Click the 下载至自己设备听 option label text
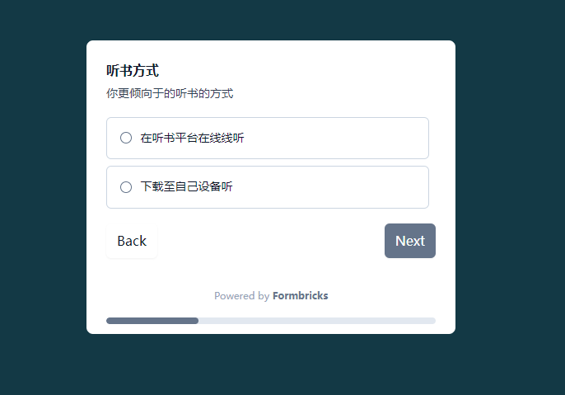Viewport: 565px width, 395px height. [x=187, y=187]
